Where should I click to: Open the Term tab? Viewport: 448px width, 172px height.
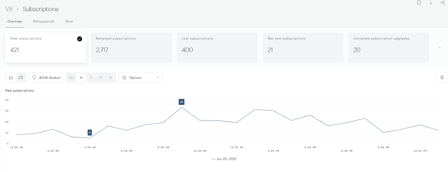[69, 21]
